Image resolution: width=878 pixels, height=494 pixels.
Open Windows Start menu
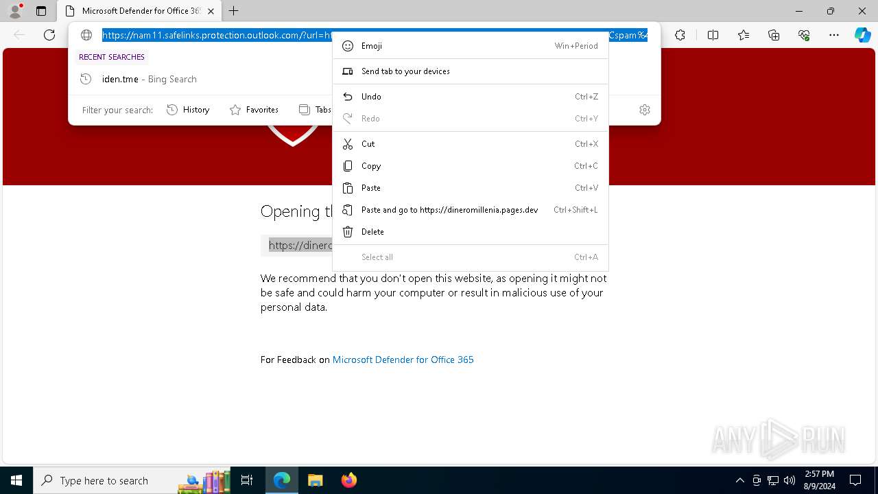pyautogui.click(x=16, y=480)
